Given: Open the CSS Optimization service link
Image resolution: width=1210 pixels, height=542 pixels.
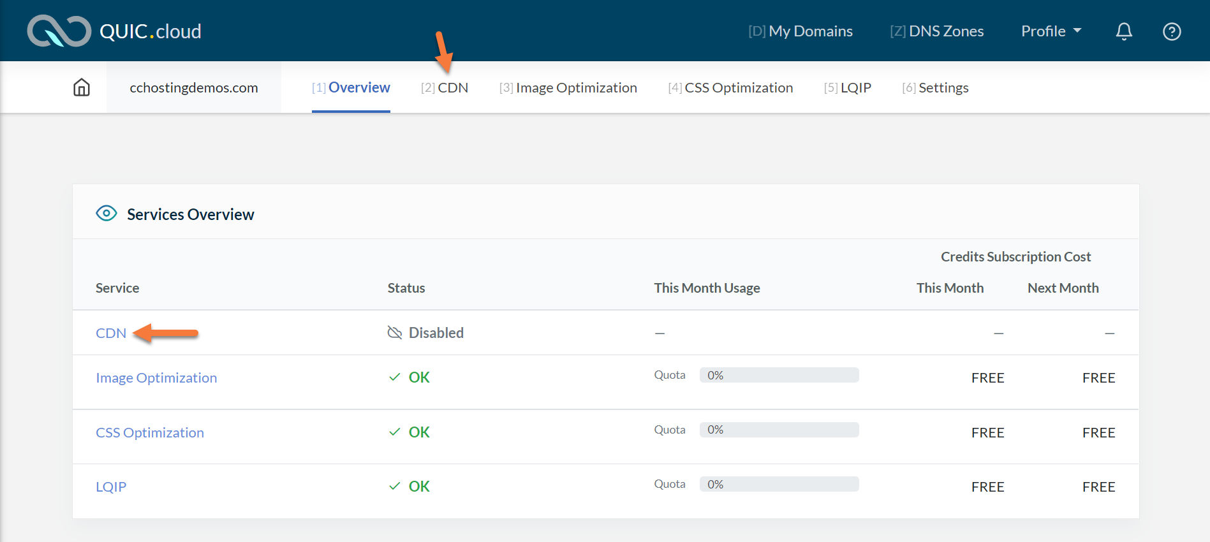Looking at the screenshot, I should 150,433.
